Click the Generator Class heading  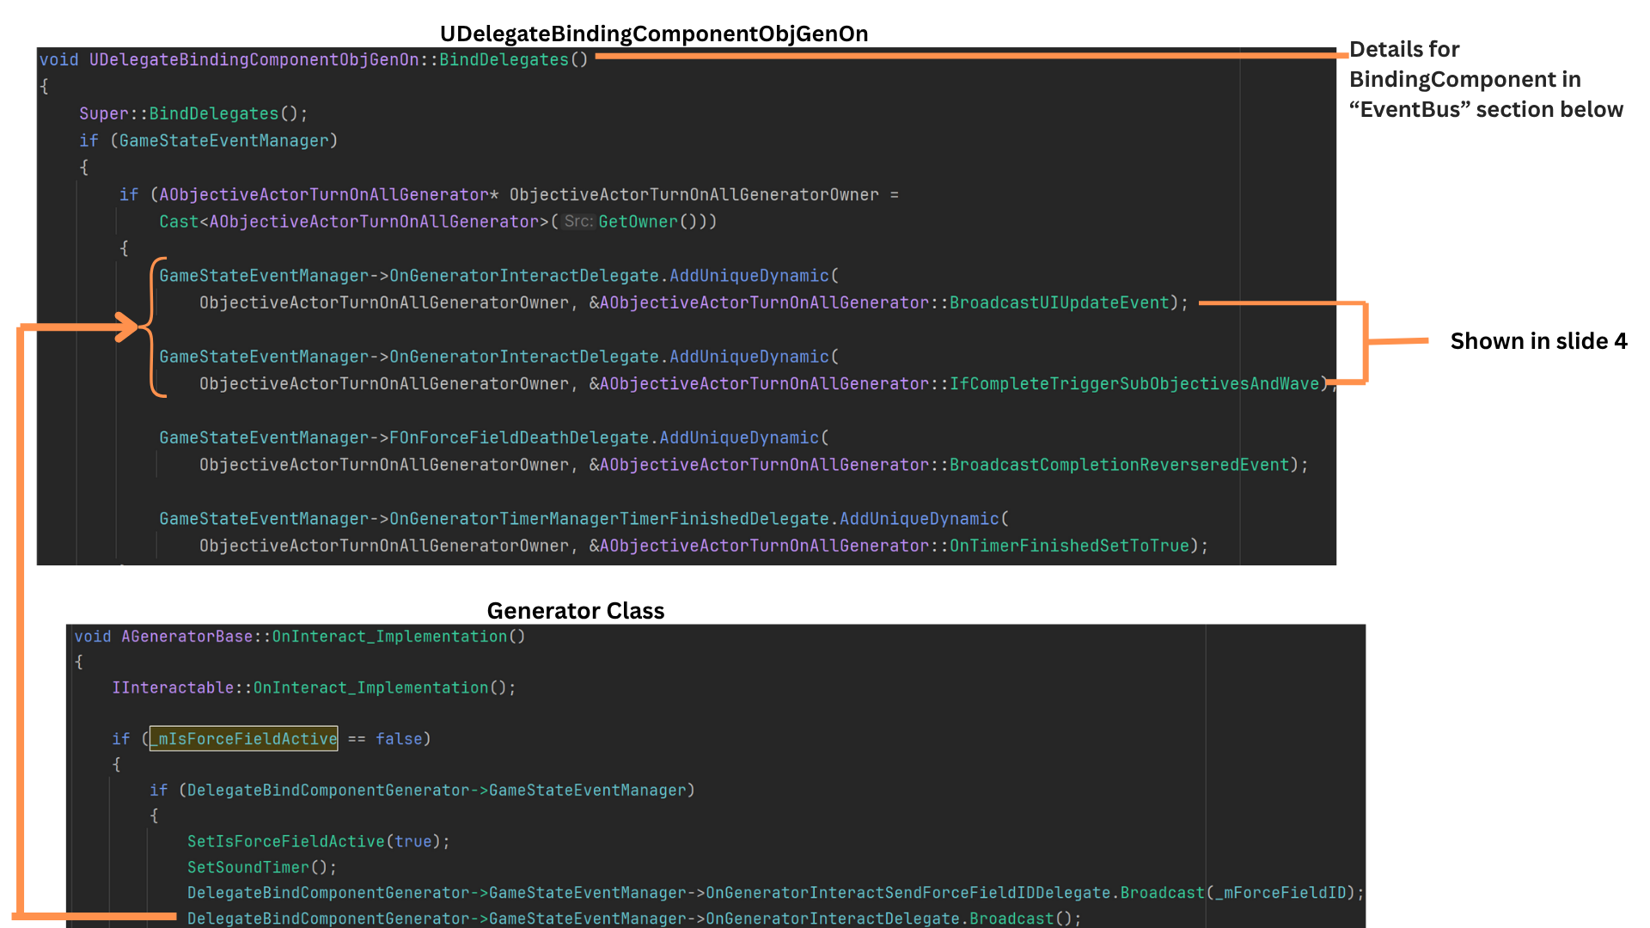(575, 611)
